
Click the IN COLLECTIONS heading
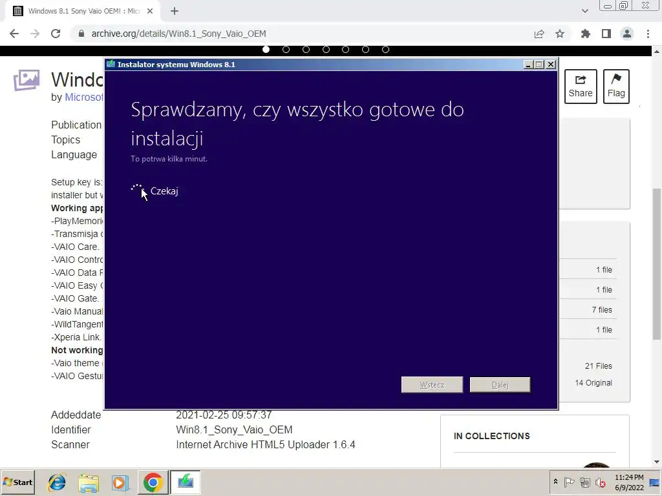tap(492, 436)
